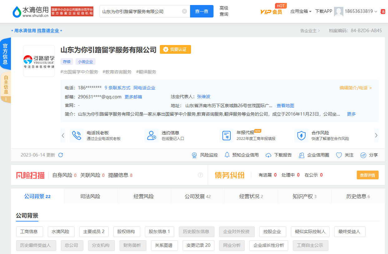Click 下载APP link
The width and height of the screenshot is (388, 254).
[324, 11]
